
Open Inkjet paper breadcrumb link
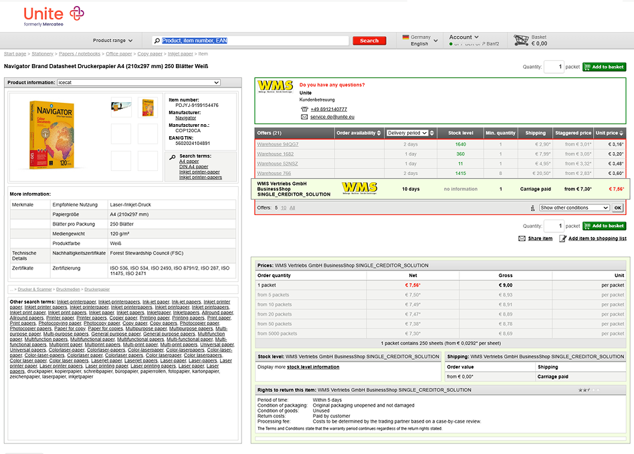pyautogui.click(x=181, y=53)
